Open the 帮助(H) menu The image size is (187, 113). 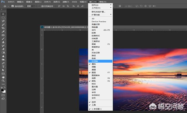click(103, 2)
